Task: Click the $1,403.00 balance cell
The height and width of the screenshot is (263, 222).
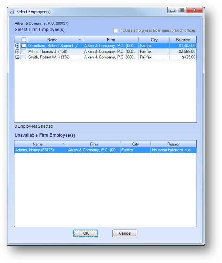Action: click(183, 46)
